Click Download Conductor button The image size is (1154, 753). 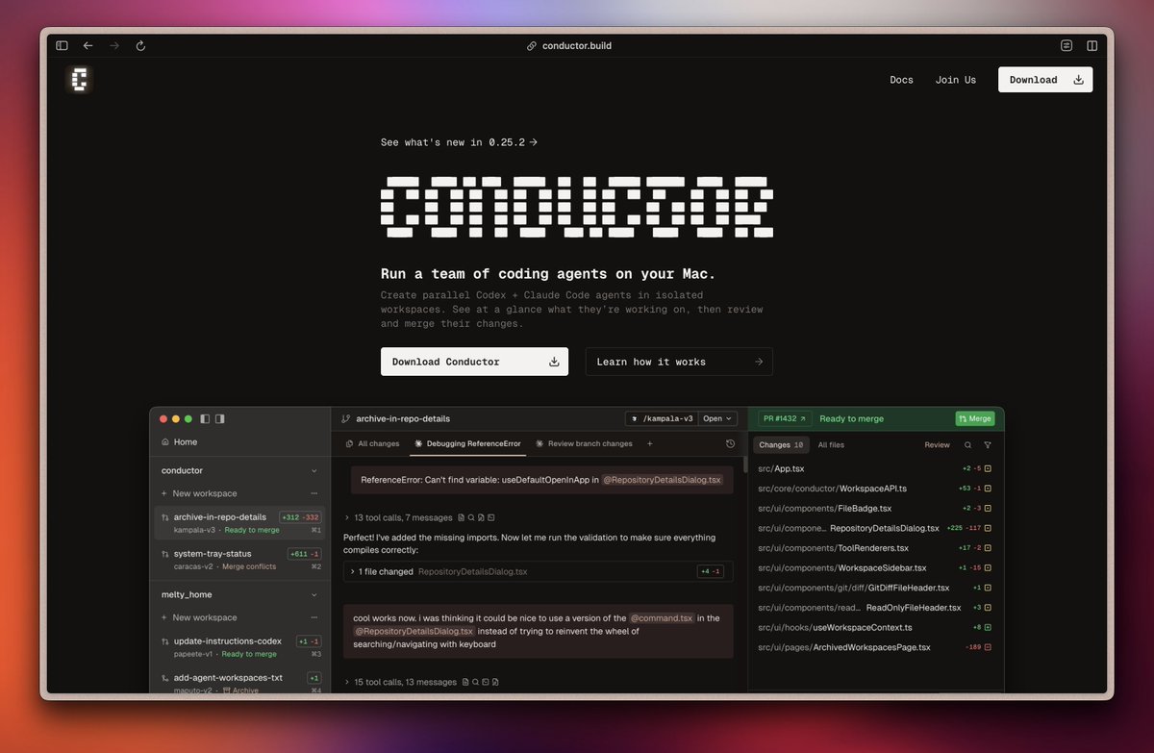point(474,362)
